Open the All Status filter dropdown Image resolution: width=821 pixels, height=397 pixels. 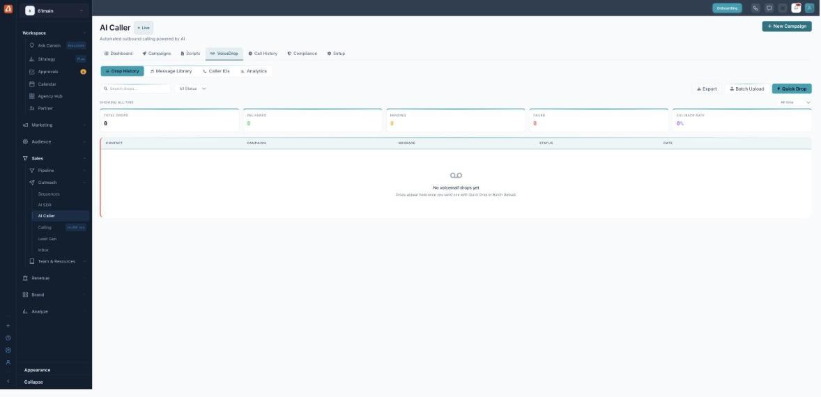pos(192,89)
